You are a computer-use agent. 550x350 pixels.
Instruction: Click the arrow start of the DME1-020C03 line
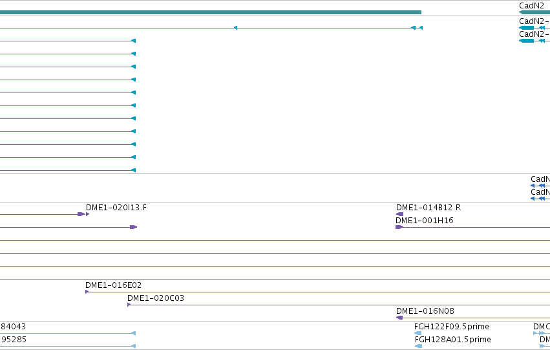coord(129,305)
